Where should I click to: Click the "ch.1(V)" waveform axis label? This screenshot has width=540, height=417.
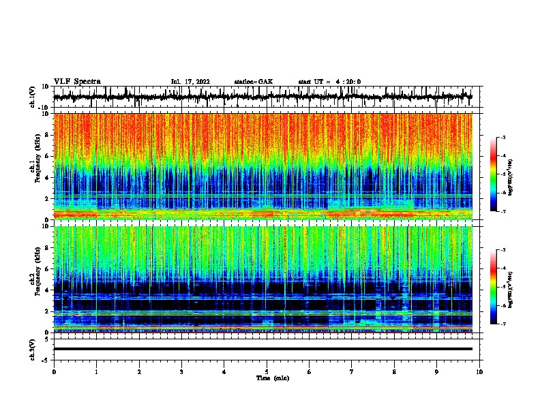(x=33, y=97)
